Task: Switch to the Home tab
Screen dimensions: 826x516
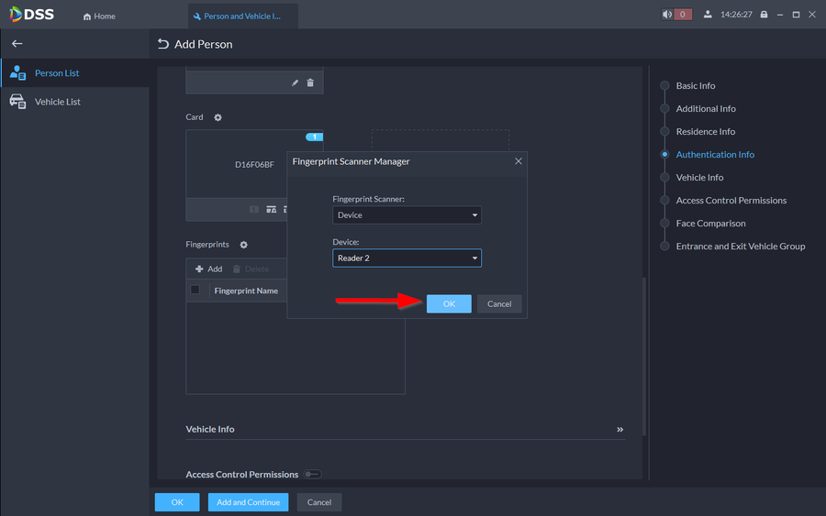Action: click(99, 16)
